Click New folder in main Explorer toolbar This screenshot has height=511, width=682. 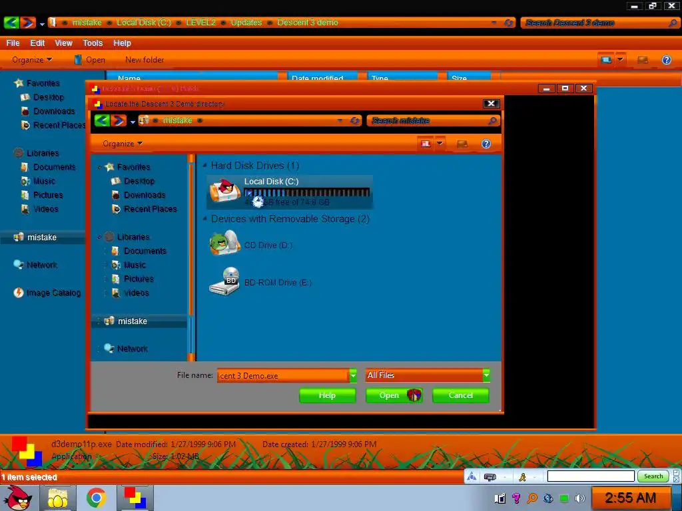click(x=145, y=60)
